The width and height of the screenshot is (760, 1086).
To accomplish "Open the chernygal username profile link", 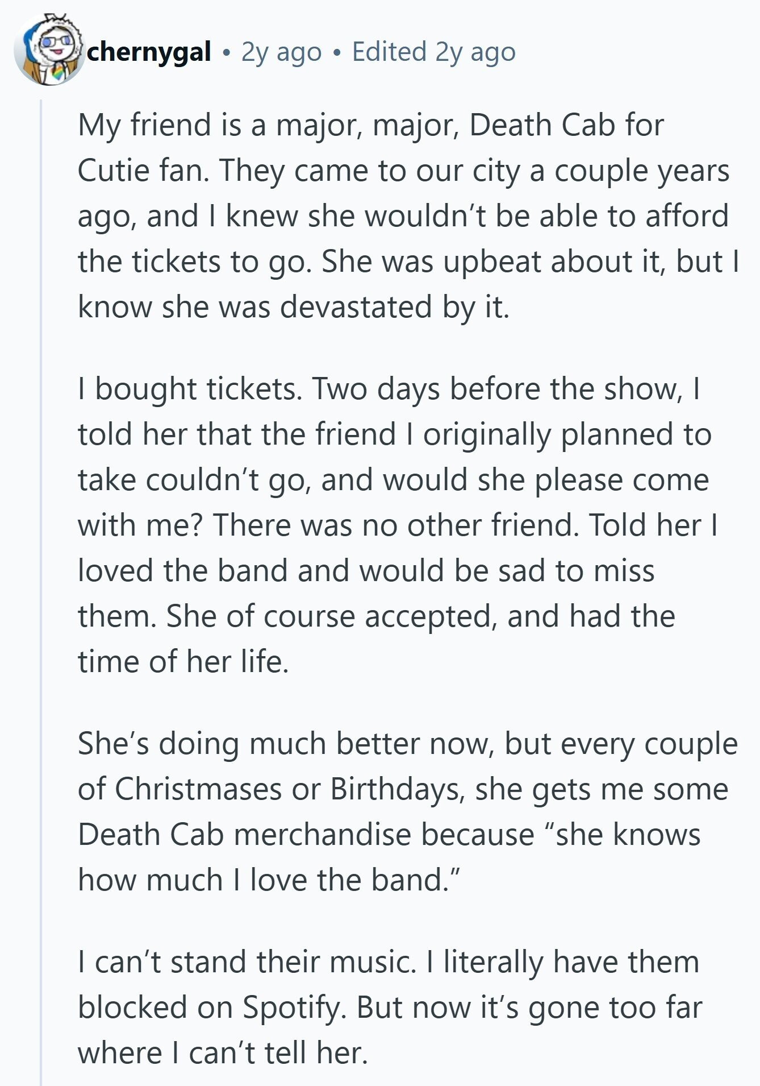I will [151, 52].
